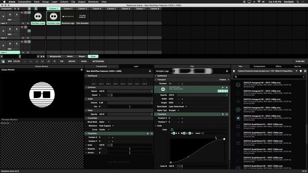308x173 pixels.
Task: Open Crossfader Curve dropdown
Action: (x=104, y=129)
